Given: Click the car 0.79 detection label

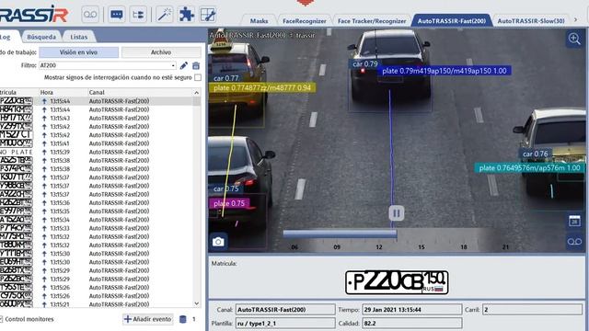Looking at the screenshot, I should [365, 63].
